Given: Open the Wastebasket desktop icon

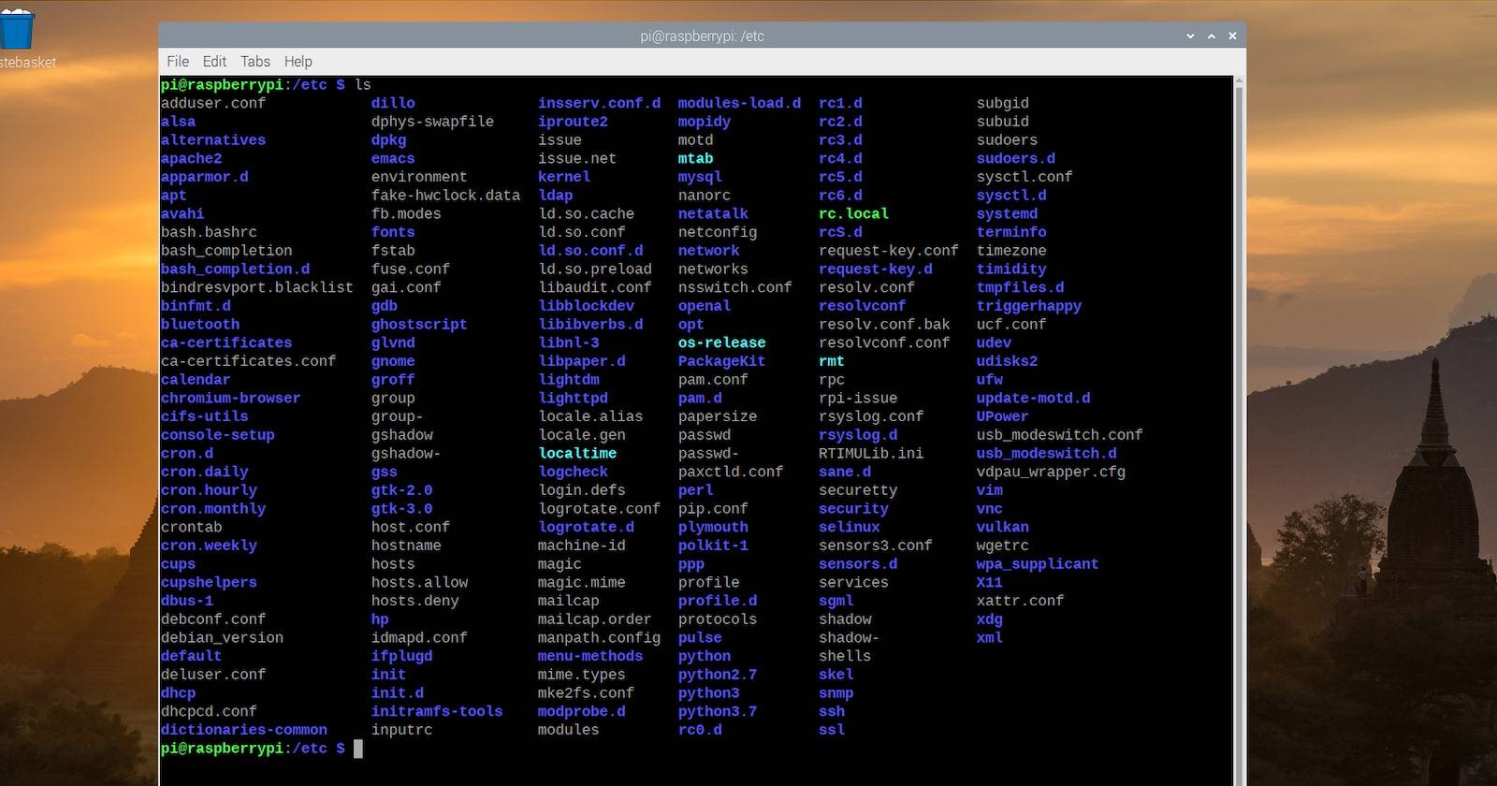Looking at the screenshot, I should click(17, 33).
